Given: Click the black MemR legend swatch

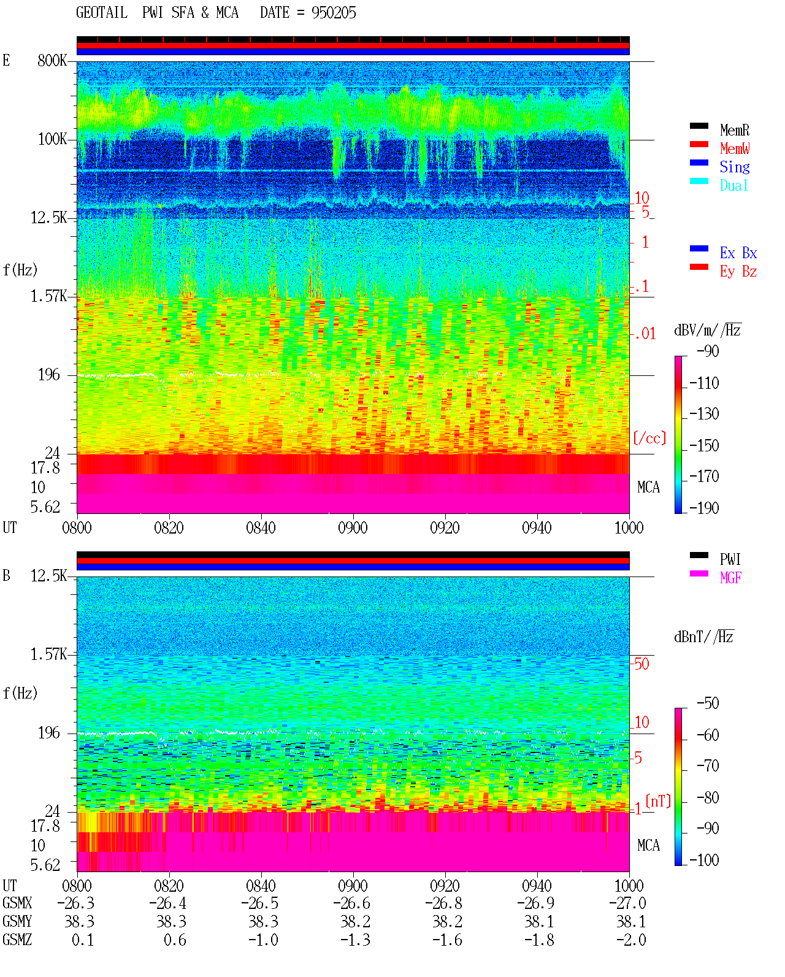Looking at the screenshot, I should pyautogui.click(x=699, y=126).
